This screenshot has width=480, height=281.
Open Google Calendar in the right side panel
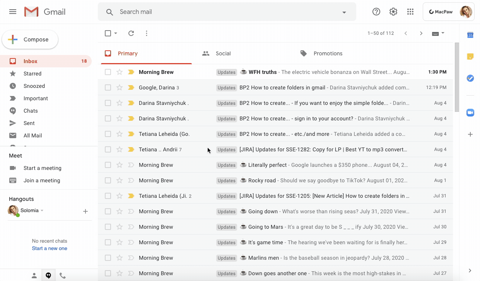(470, 35)
